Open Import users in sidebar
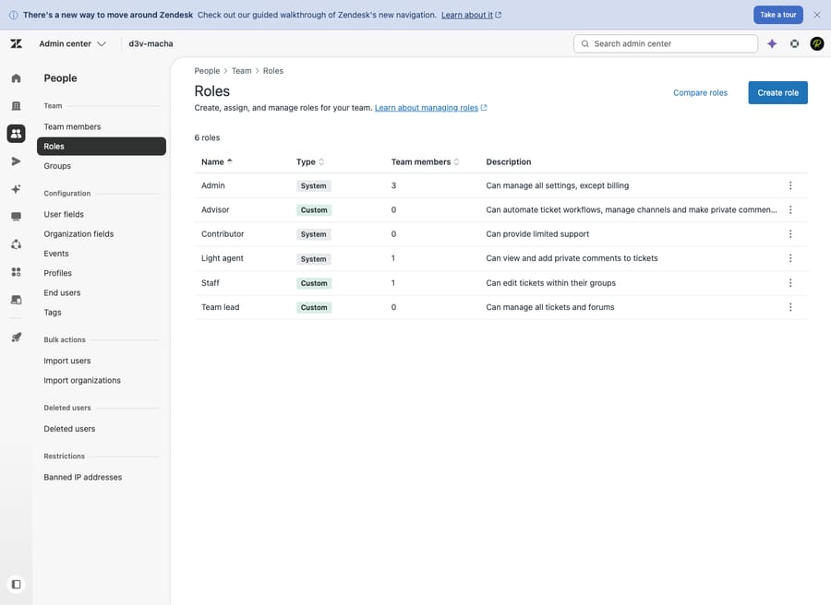 [66, 361]
